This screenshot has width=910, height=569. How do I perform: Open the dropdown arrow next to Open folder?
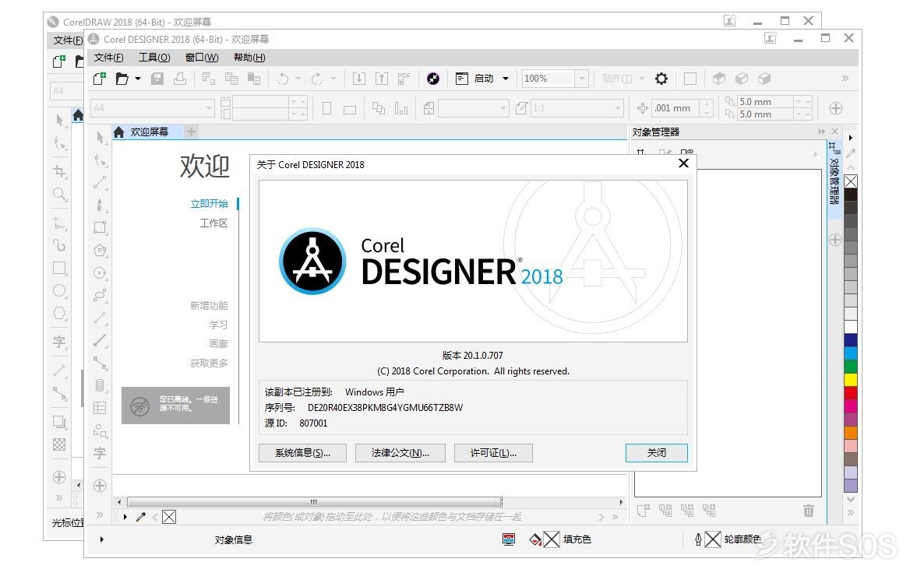[138, 79]
